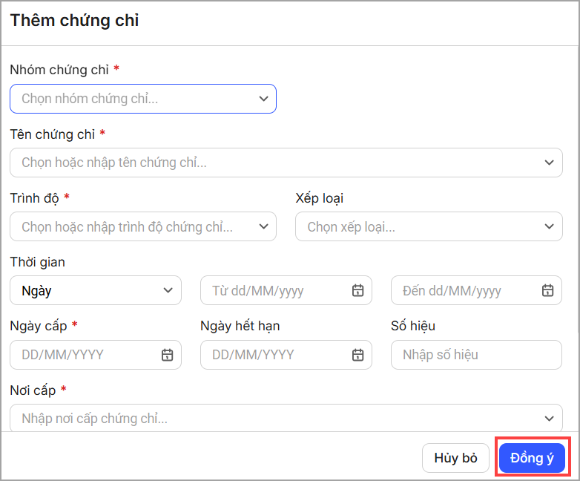Focus the Ngày cấp date text input
Viewport: 580px width, 481px height.
click(x=82, y=355)
